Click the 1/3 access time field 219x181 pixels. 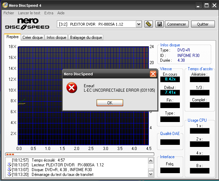[200, 92]
